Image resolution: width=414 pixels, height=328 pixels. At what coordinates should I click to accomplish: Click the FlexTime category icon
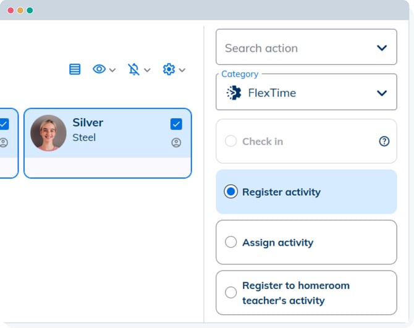coord(234,93)
